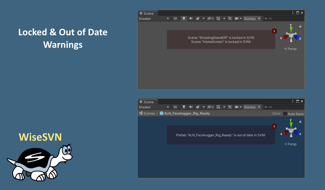Toggle hidden objects visibility in upper Scene toolbar
Image resolution: width=325 pixels, height=190 pixels.
[210, 18]
